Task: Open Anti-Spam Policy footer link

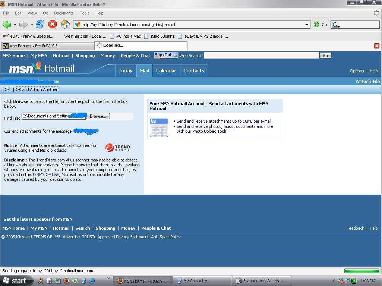Action: (x=166, y=237)
